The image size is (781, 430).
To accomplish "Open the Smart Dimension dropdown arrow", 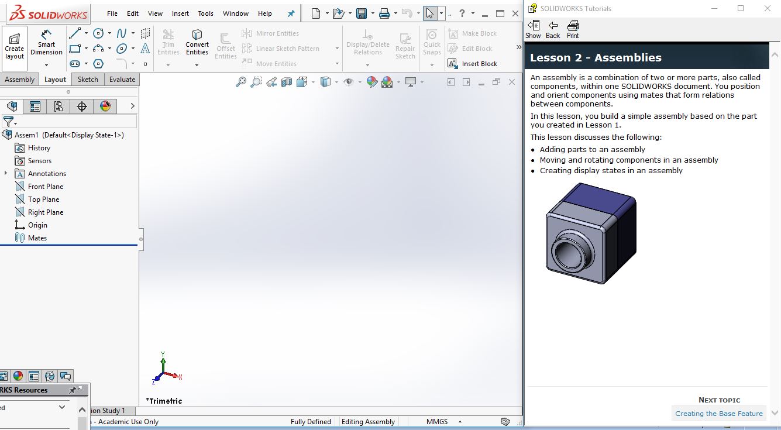I will (x=46, y=64).
